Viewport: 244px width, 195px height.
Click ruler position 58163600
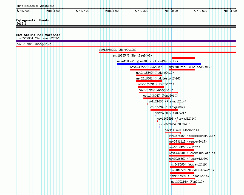pos(230,11)
